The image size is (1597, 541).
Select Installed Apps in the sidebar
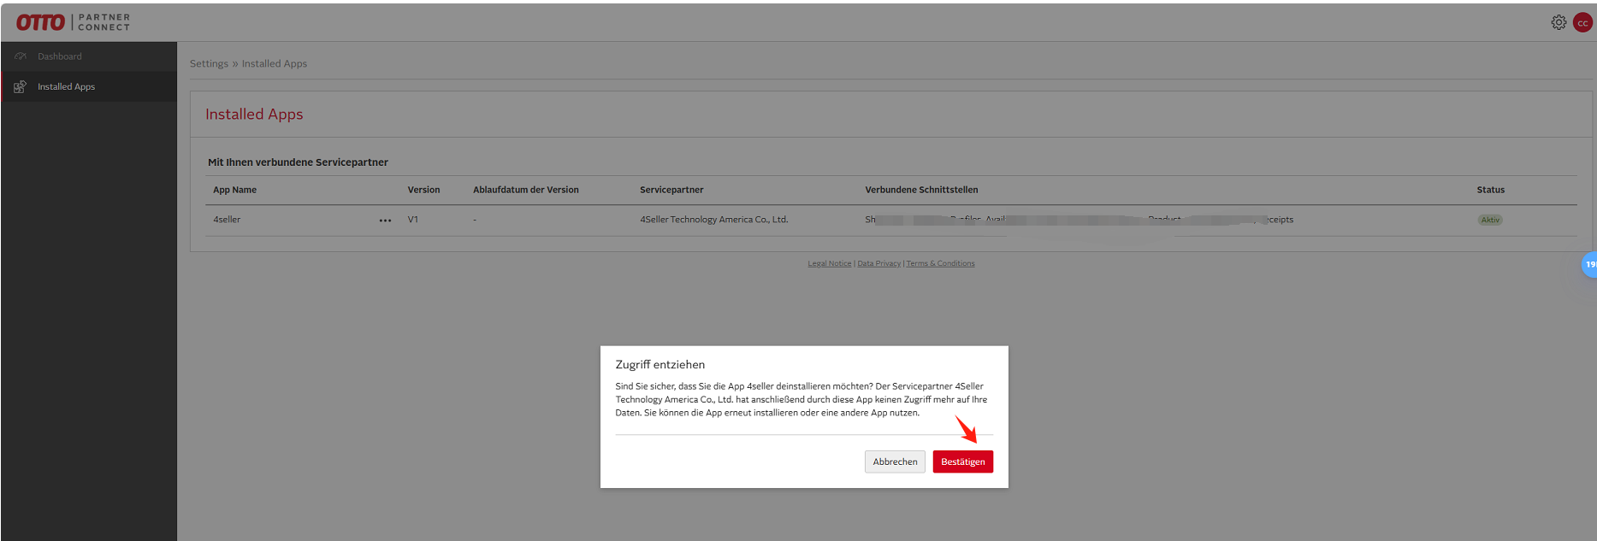66,86
